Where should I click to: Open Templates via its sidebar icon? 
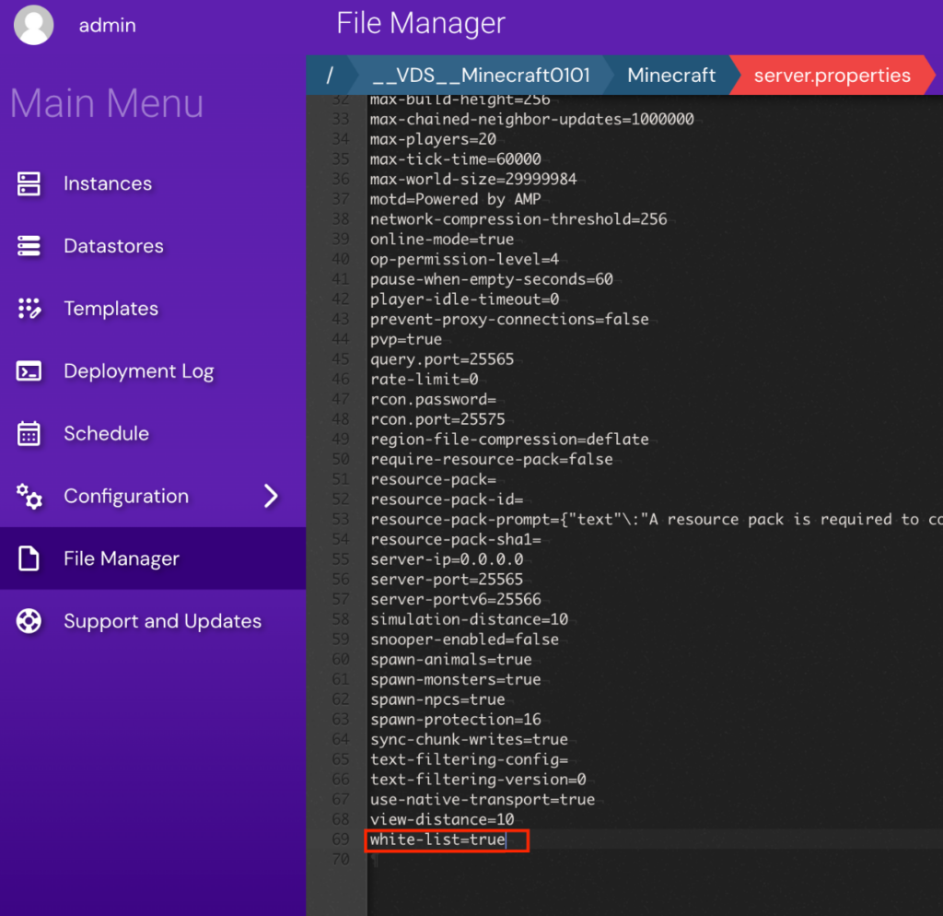[29, 309]
